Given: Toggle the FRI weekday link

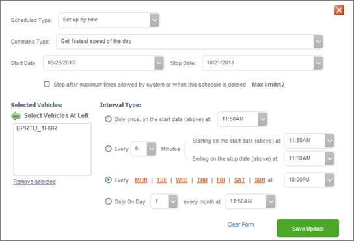Looking at the screenshot, I should [x=221, y=180].
